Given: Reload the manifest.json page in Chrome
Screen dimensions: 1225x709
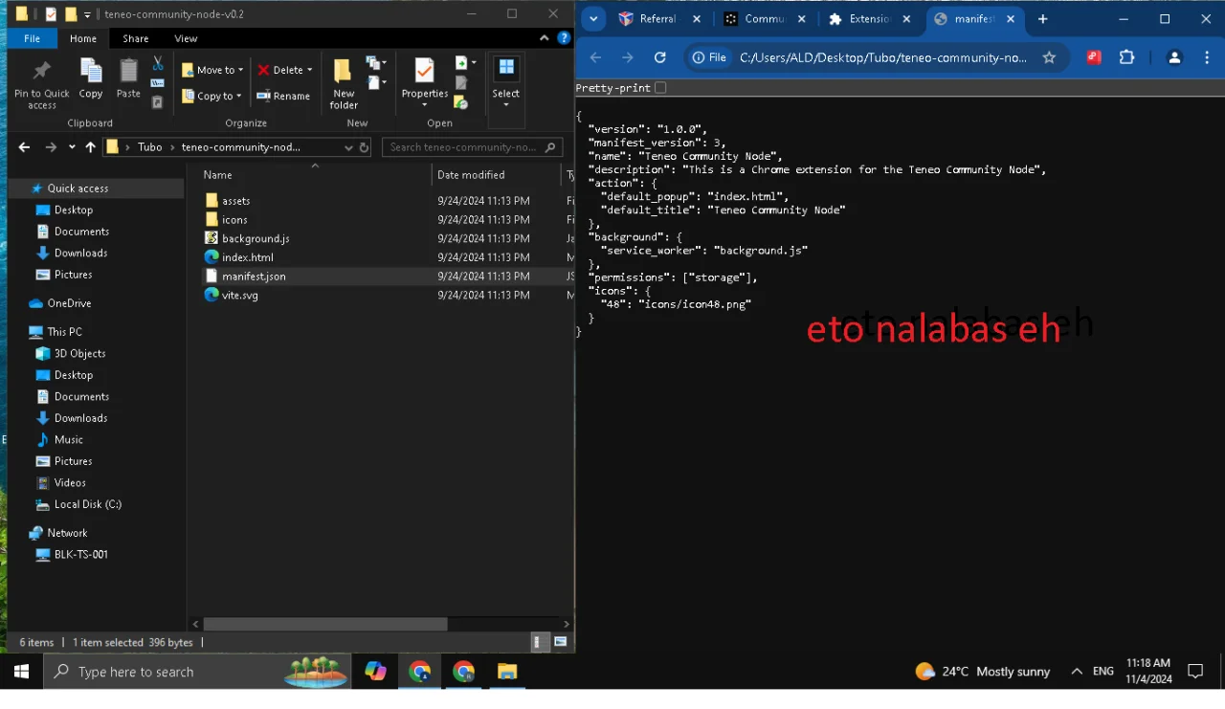Looking at the screenshot, I should click(x=659, y=57).
